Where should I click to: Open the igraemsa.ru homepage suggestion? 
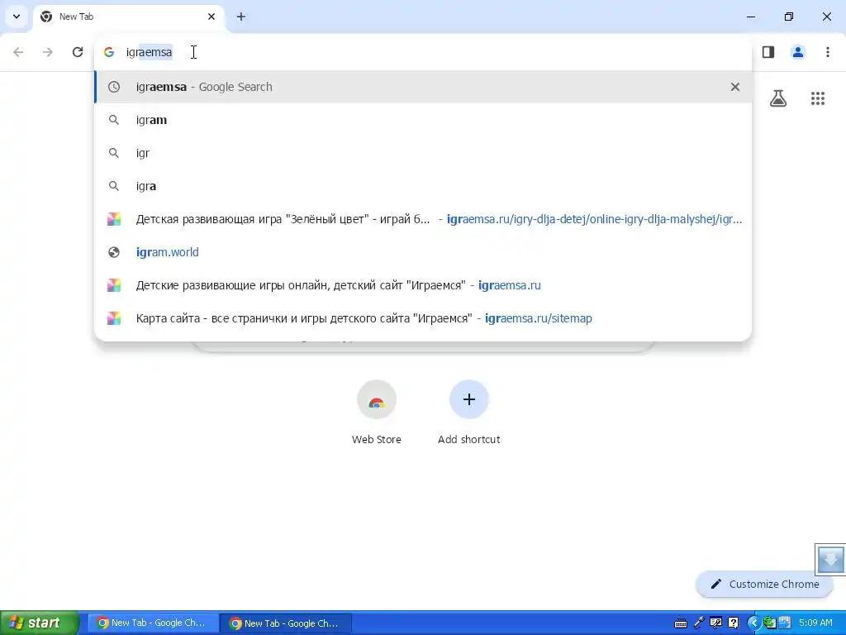[423, 285]
